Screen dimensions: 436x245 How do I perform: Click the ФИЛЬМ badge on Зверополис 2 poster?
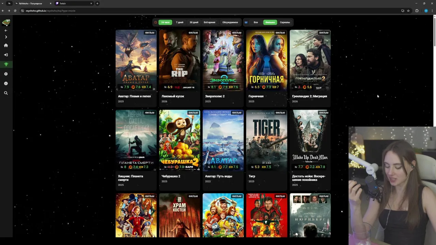(x=237, y=33)
